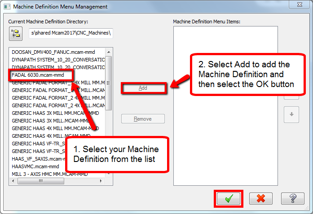Select HAASVMC.mcam-mmd from the list
Viewport: 313px width, 214px height.
(x=35, y=166)
